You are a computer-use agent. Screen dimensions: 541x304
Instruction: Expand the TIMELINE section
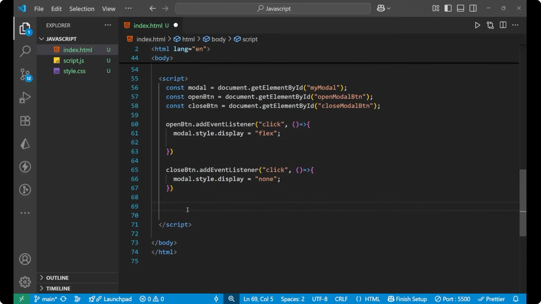[x=58, y=288]
